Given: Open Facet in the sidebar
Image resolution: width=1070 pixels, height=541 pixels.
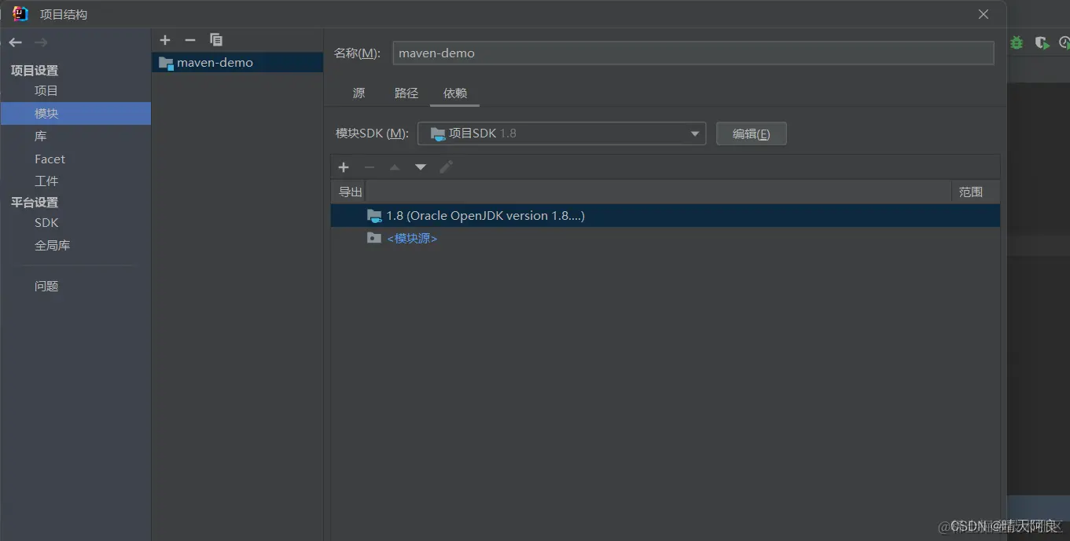Looking at the screenshot, I should pos(50,159).
